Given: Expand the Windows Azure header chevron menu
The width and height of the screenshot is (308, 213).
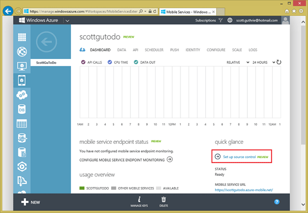Looking at the screenshot, I should pyautogui.click(x=67, y=21).
